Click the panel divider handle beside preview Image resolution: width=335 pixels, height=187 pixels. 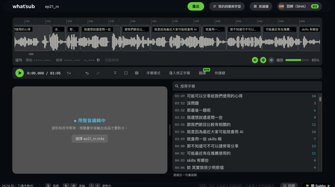[170, 130]
